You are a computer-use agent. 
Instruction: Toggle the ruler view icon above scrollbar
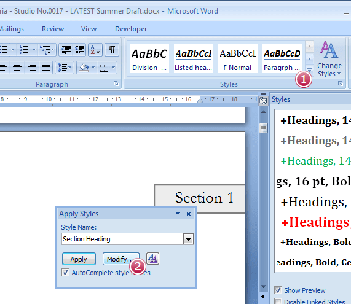(x=263, y=101)
